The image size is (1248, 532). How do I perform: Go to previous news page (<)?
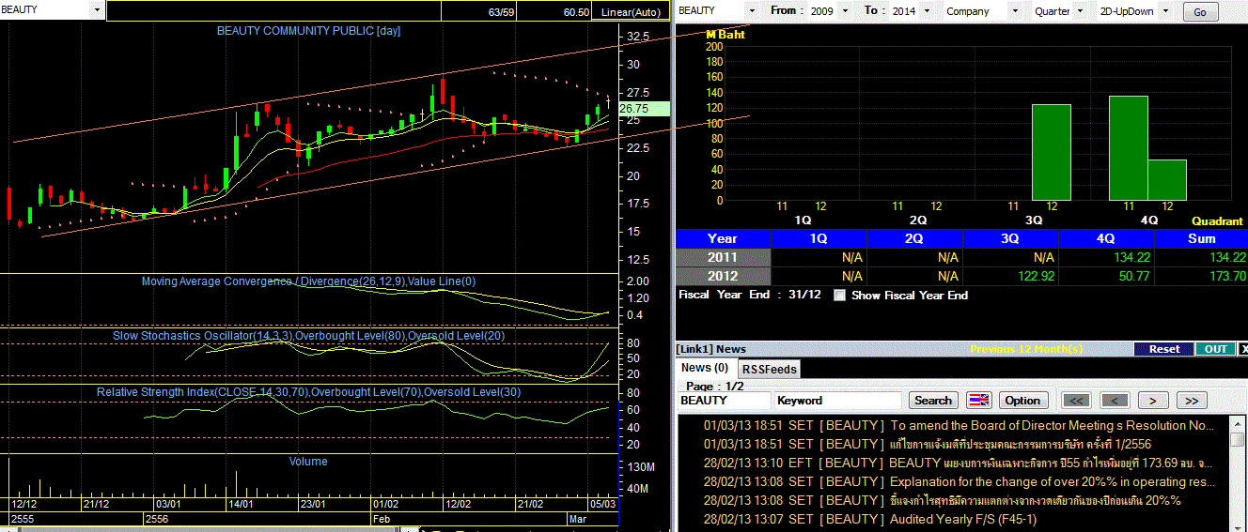[1115, 401]
